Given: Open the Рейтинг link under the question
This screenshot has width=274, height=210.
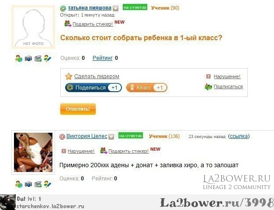Looking at the screenshot, I should (103, 58).
